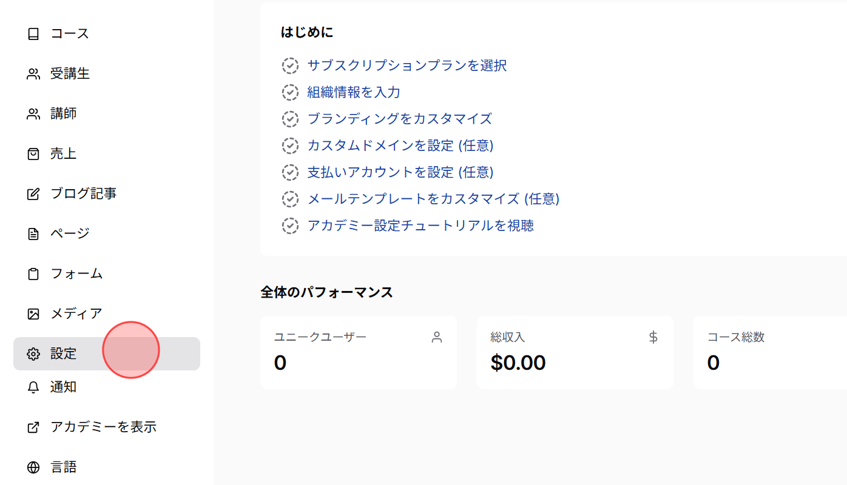Image resolution: width=847 pixels, height=485 pixels.
Task: Open the 通知 bell icon
Action: [32, 387]
